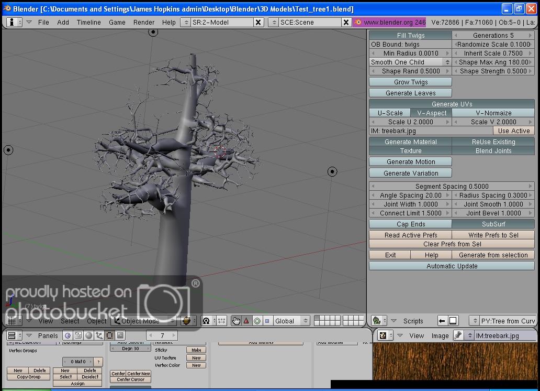Enable the rotate manipulator circle icon
Screen dimensions: 540x391
pos(257,321)
